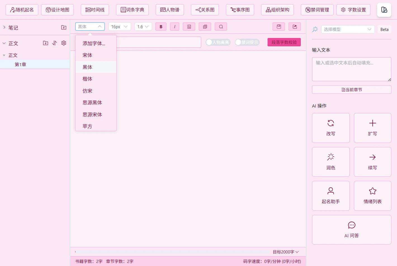Viewport: 397px width, 266px height.
Task: Open the 事序图 event sequence chart
Action: tap(240, 10)
